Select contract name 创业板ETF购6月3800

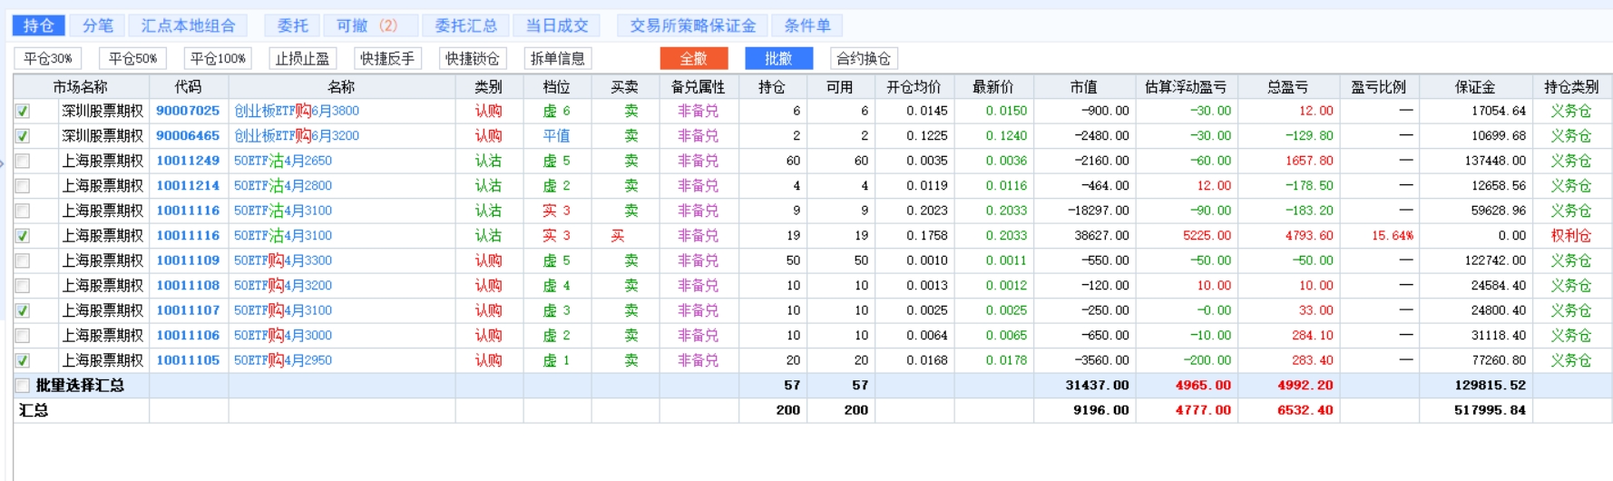point(297,111)
